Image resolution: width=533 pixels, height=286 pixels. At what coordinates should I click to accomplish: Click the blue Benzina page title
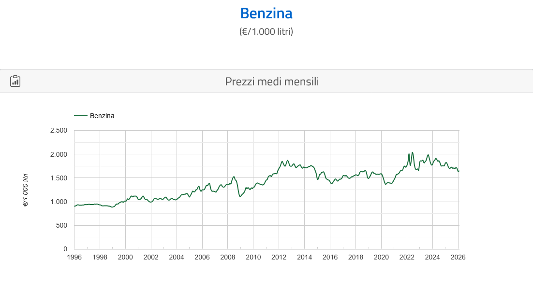(266, 13)
